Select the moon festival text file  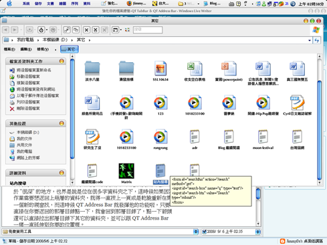tap(263, 140)
